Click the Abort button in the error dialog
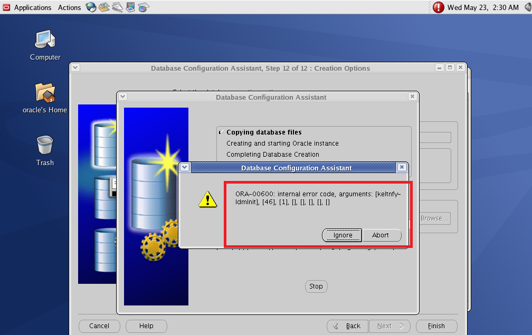 pos(382,235)
